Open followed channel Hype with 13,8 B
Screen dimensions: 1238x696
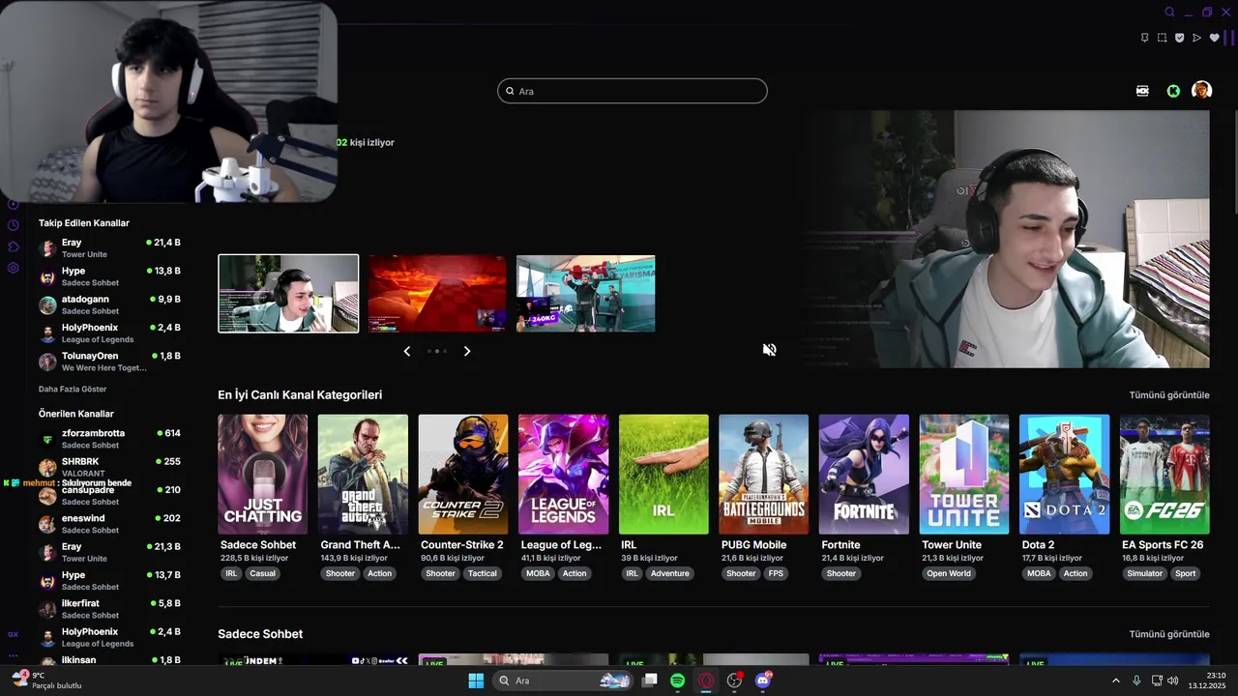point(109,276)
